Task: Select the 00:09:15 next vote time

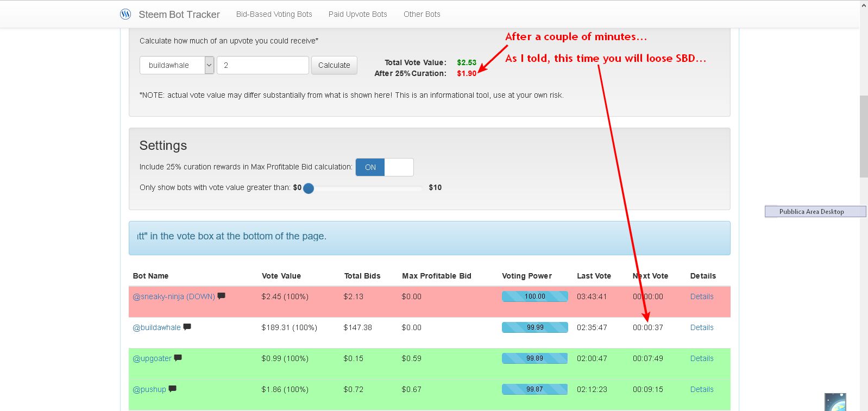Action: (x=647, y=389)
